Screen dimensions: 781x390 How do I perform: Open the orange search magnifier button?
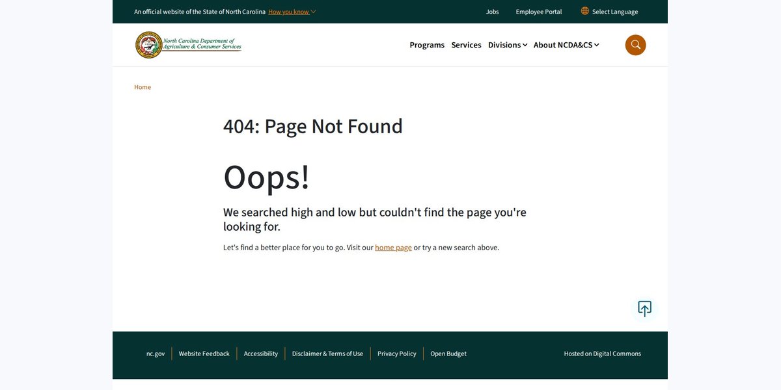click(635, 45)
